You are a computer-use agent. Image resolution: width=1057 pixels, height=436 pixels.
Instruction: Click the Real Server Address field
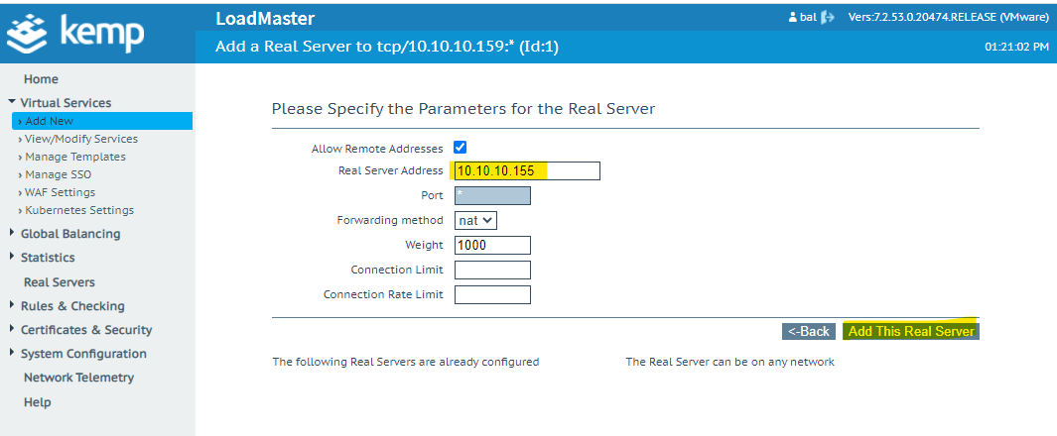coord(527,170)
